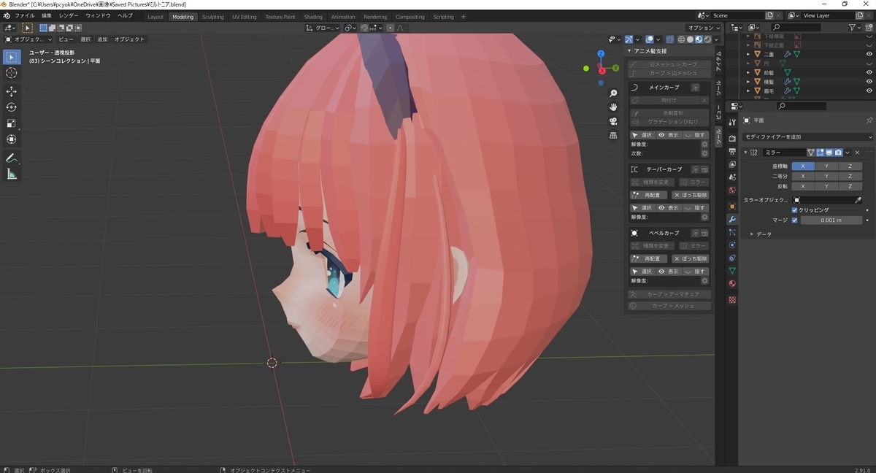Click ベベルカーブ 隠す button

(695, 272)
